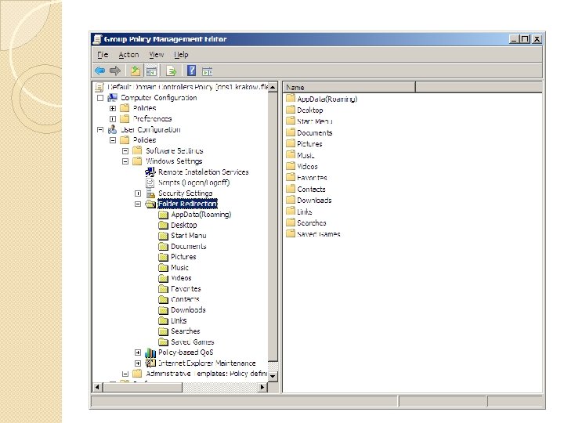Viewport: 564px width, 423px height.
Task: Expand Preferences under Computer Configuration
Action: pyautogui.click(x=113, y=119)
